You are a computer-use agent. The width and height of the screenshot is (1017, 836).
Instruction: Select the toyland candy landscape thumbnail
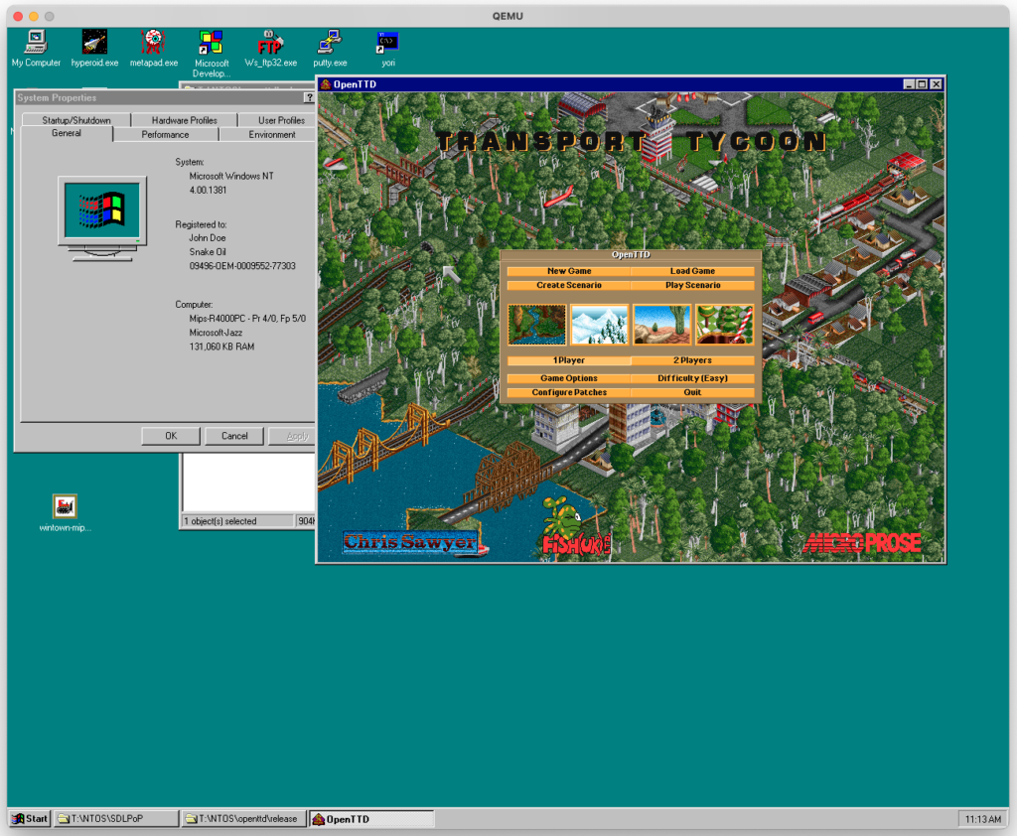coord(724,325)
